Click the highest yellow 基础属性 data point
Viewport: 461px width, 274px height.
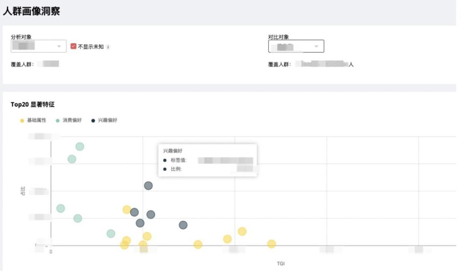coord(127,209)
